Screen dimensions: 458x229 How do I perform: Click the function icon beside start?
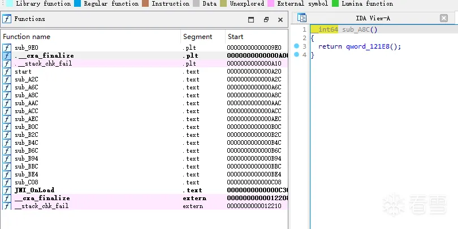click(7, 71)
